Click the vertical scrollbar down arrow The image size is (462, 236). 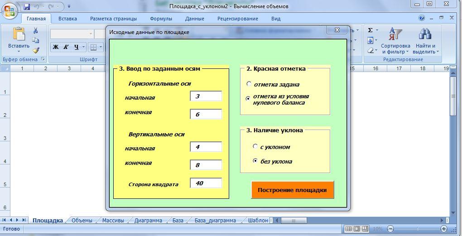453,213
